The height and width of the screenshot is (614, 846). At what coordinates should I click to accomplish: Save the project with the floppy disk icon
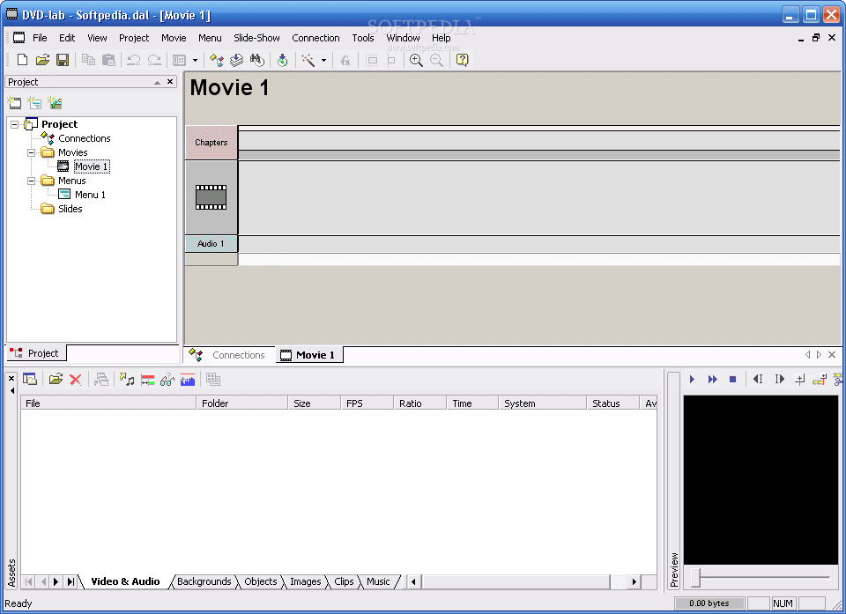click(63, 60)
